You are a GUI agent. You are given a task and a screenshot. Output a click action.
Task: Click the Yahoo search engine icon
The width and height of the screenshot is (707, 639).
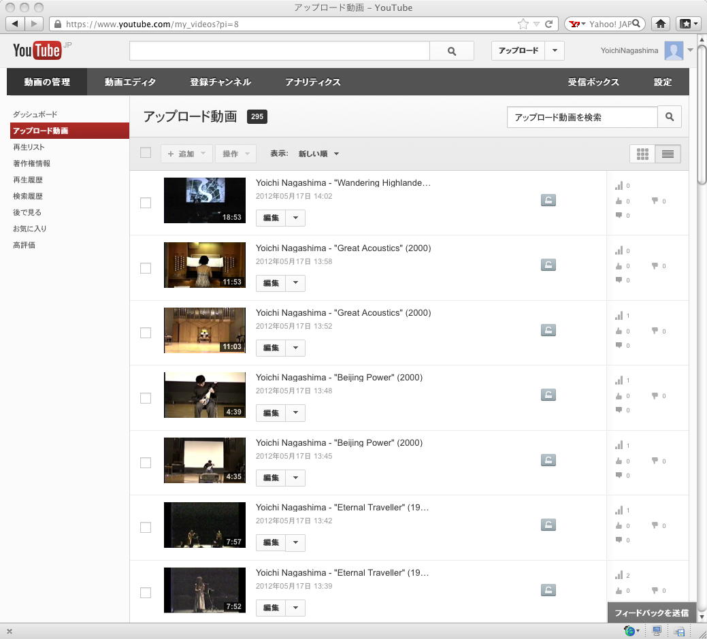pyautogui.click(x=574, y=24)
